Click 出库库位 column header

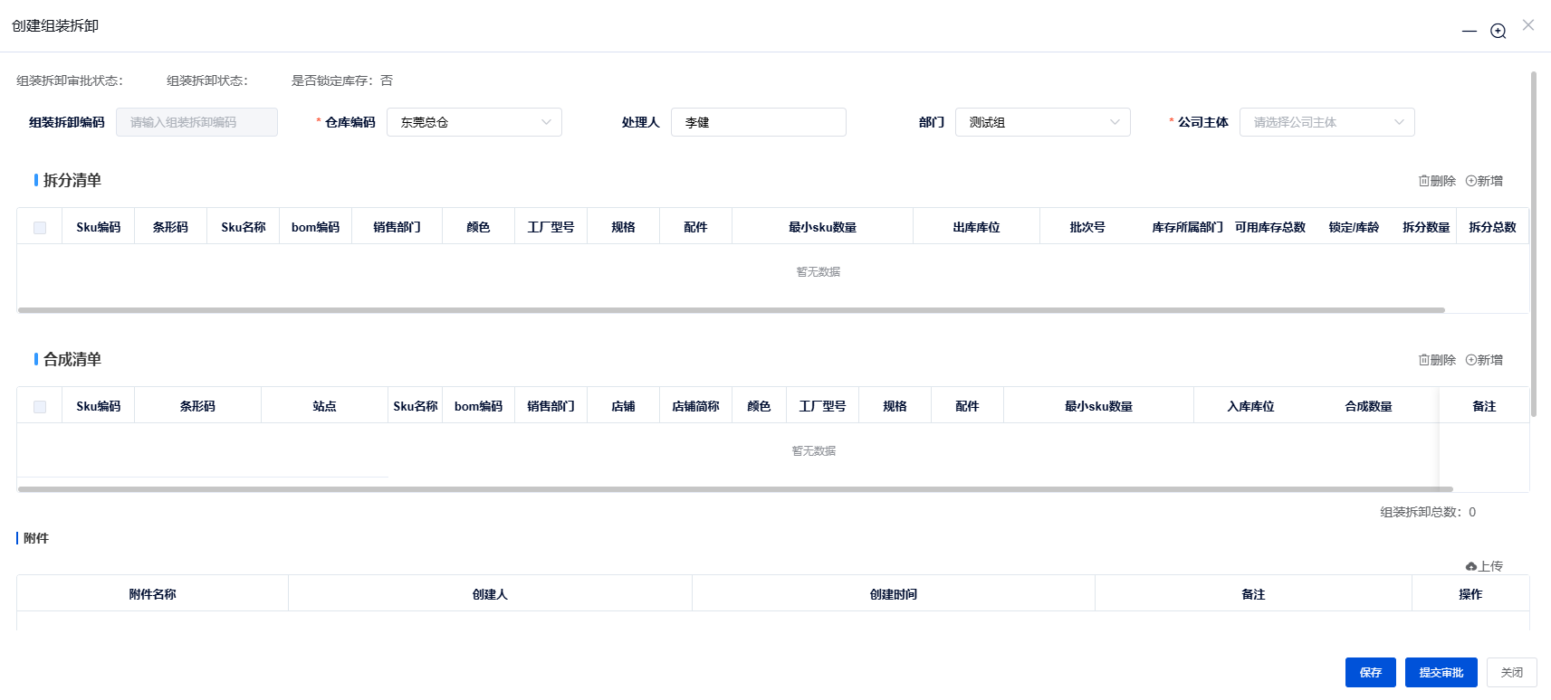[976, 227]
